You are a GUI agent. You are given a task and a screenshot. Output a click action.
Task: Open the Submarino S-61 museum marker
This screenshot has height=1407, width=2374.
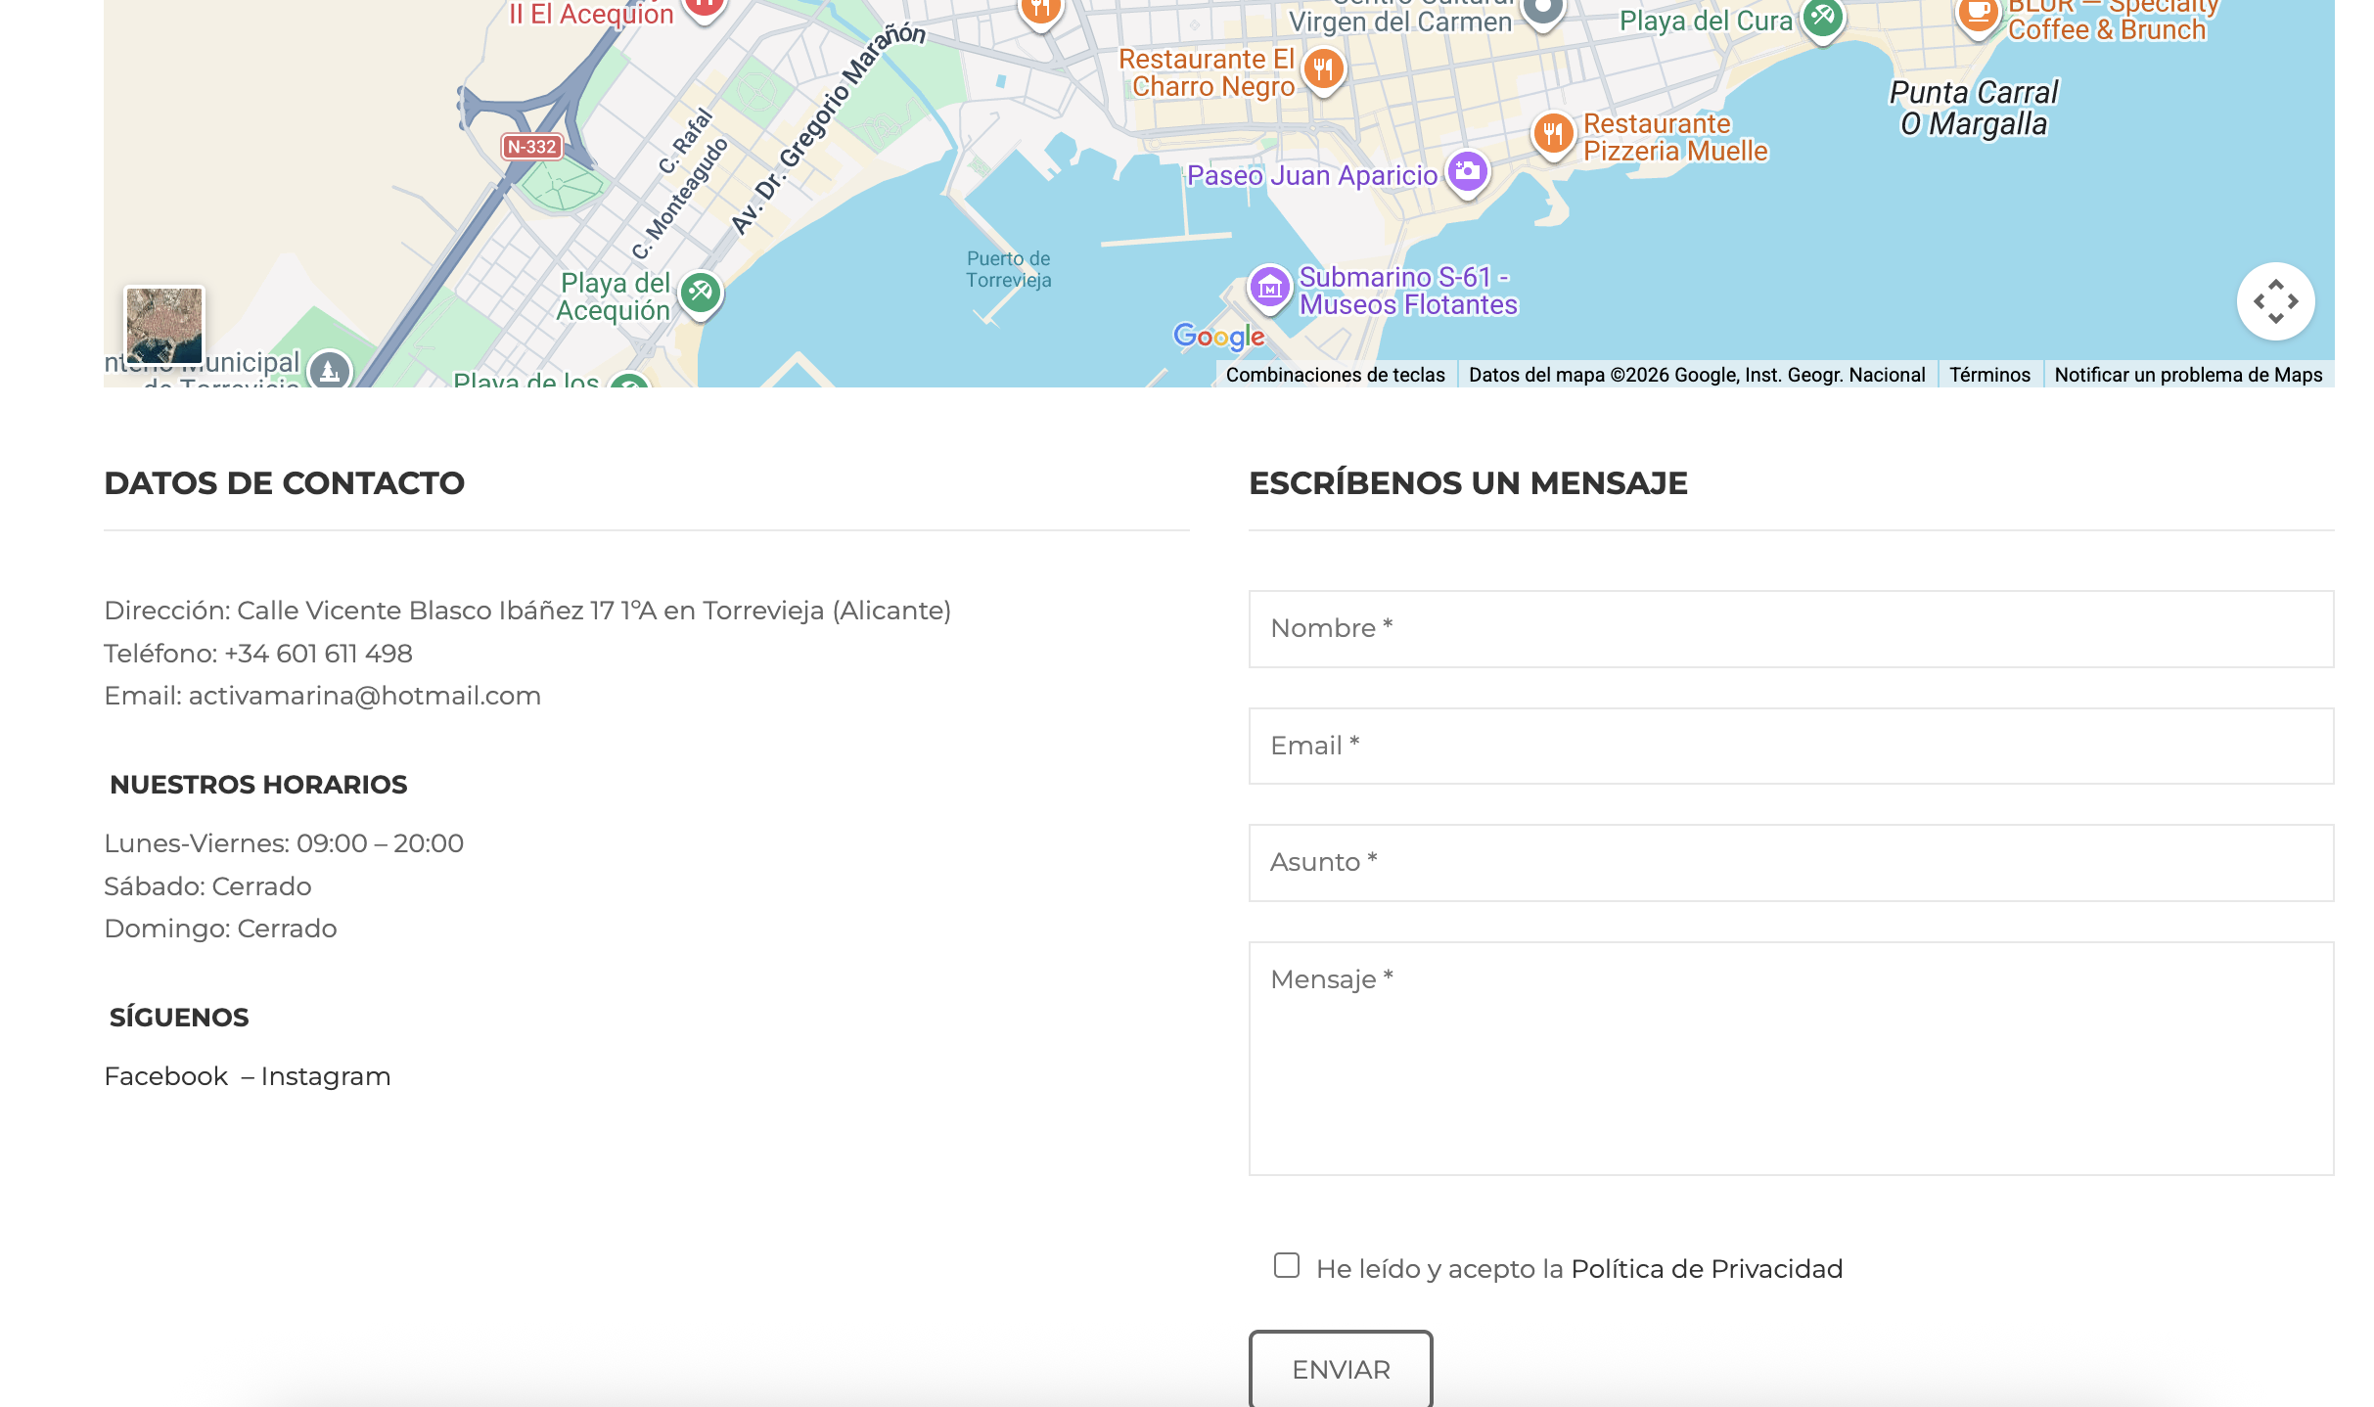[1269, 288]
